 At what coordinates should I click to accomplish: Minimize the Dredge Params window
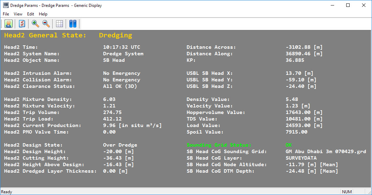click(332, 5)
